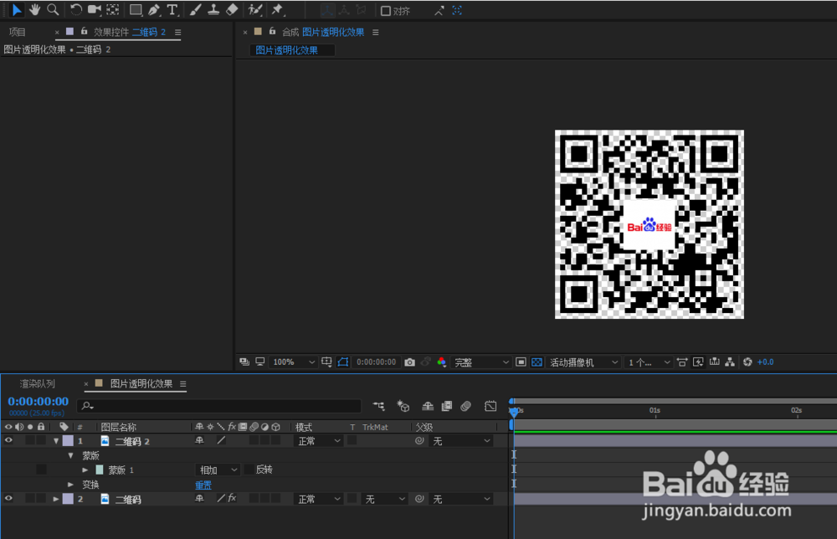Select the Puppet Pin tool

277,9
